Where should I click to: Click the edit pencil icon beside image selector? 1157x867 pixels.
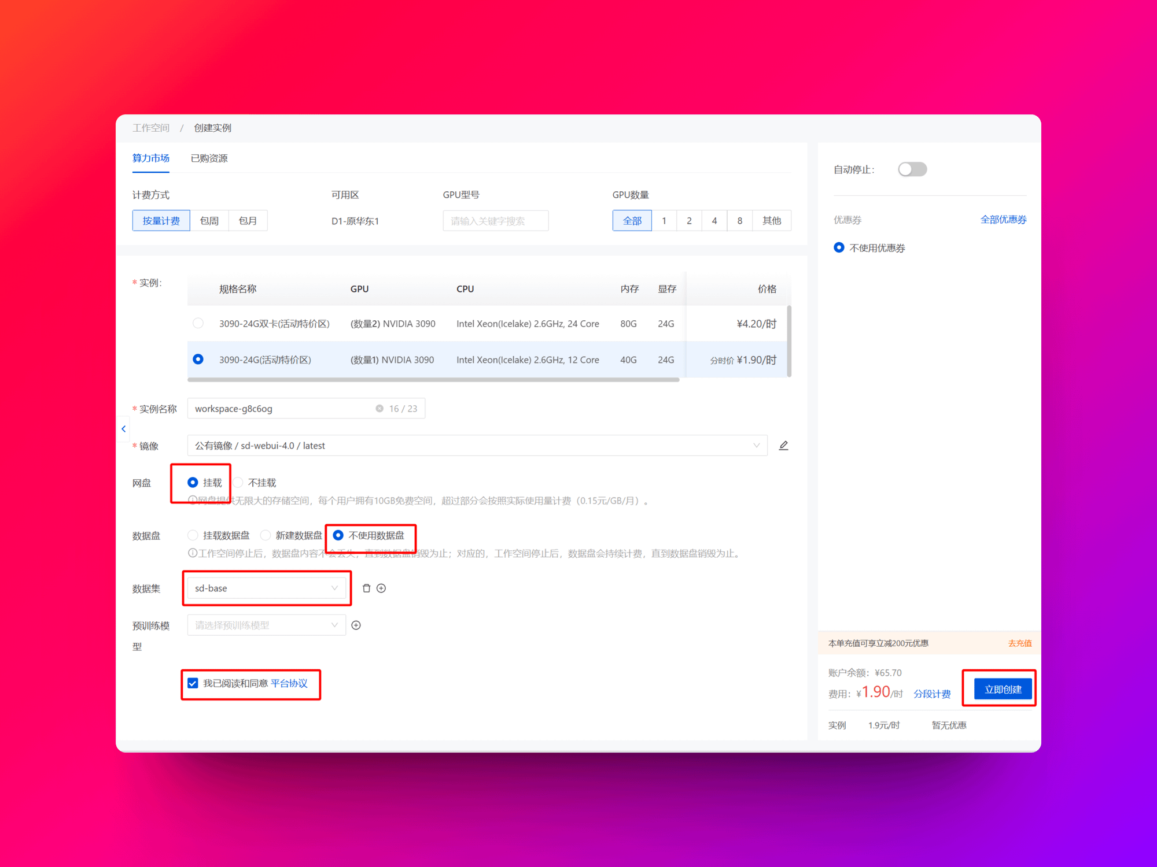point(783,446)
